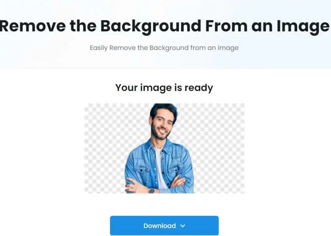Viewport: 331px width, 236px height.
Task: Click the wristwatch in the preview image
Action: tap(152, 191)
